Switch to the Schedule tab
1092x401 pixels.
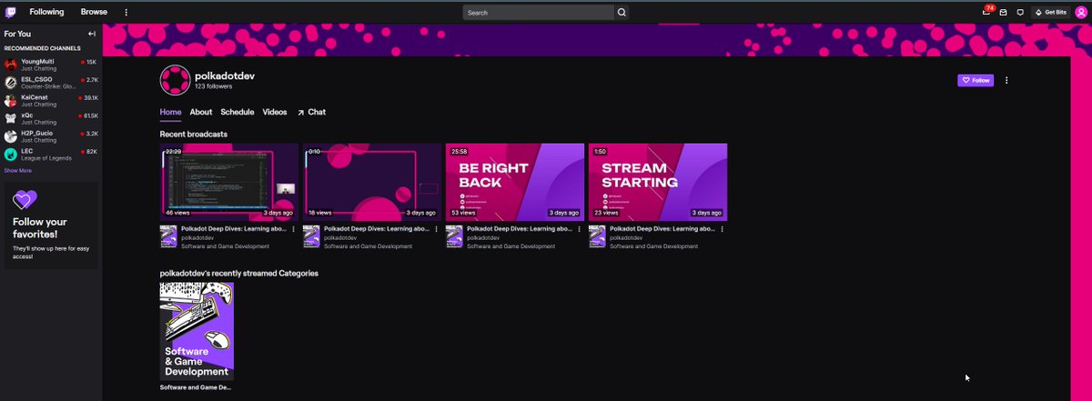238,112
